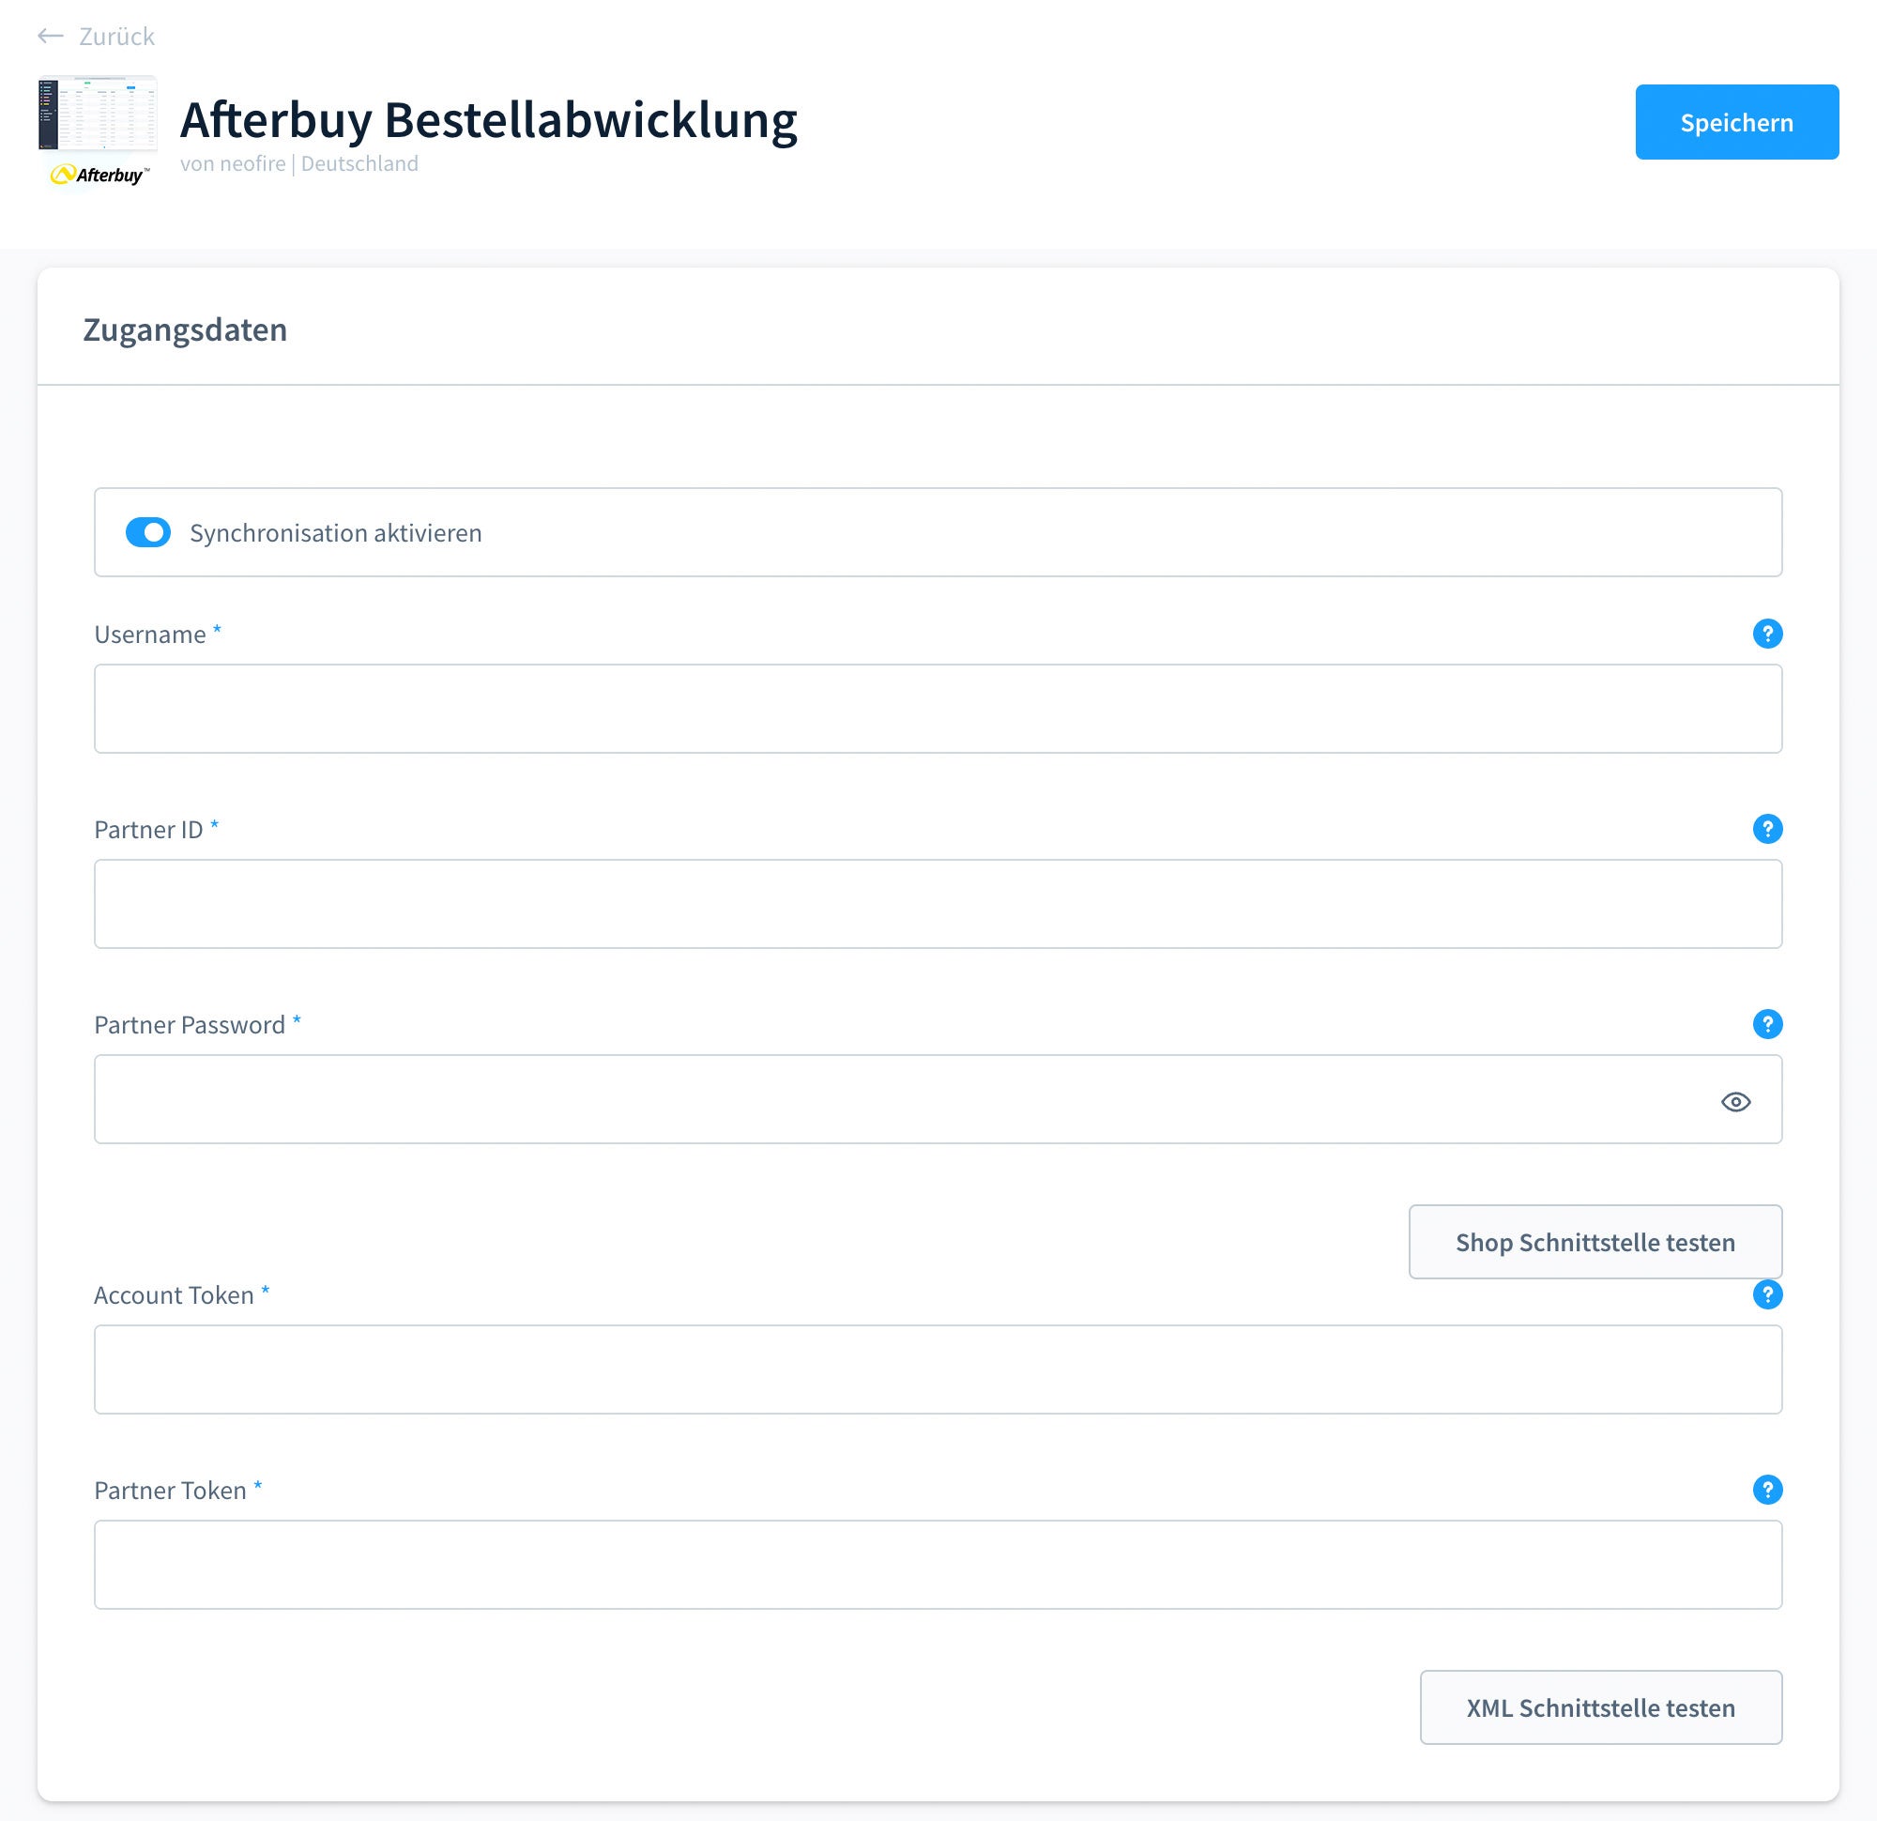Open Partner ID help tooltip icon
The image size is (1877, 1821).
point(1767,829)
